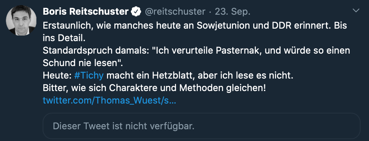The height and width of the screenshot is (141, 369).
Task: Open the Boris Reitschuster display name
Action: [x=86, y=11]
